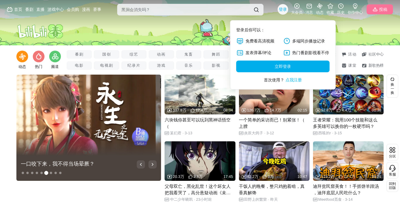The height and width of the screenshot is (213, 400).
Task: Select the 音乐 category tag
Action: click(189, 66)
